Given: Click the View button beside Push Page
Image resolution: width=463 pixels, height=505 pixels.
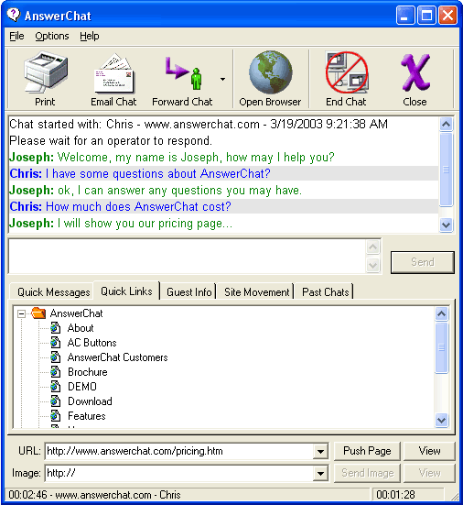Looking at the screenshot, I should (429, 451).
